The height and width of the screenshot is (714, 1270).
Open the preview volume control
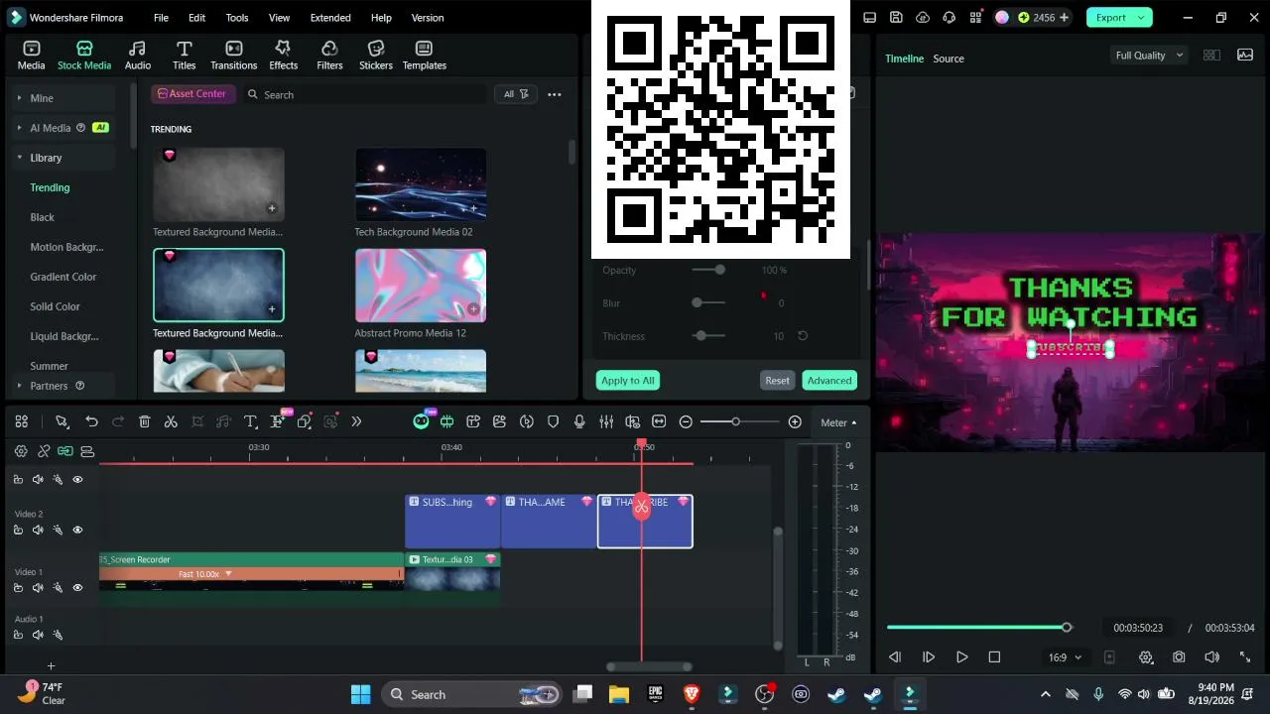(x=1211, y=656)
